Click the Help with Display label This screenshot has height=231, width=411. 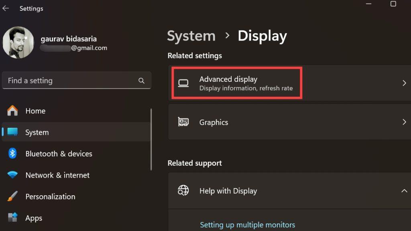pos(228,191)
